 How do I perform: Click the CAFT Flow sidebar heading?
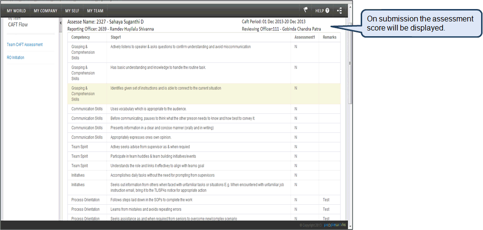point(18,25)
